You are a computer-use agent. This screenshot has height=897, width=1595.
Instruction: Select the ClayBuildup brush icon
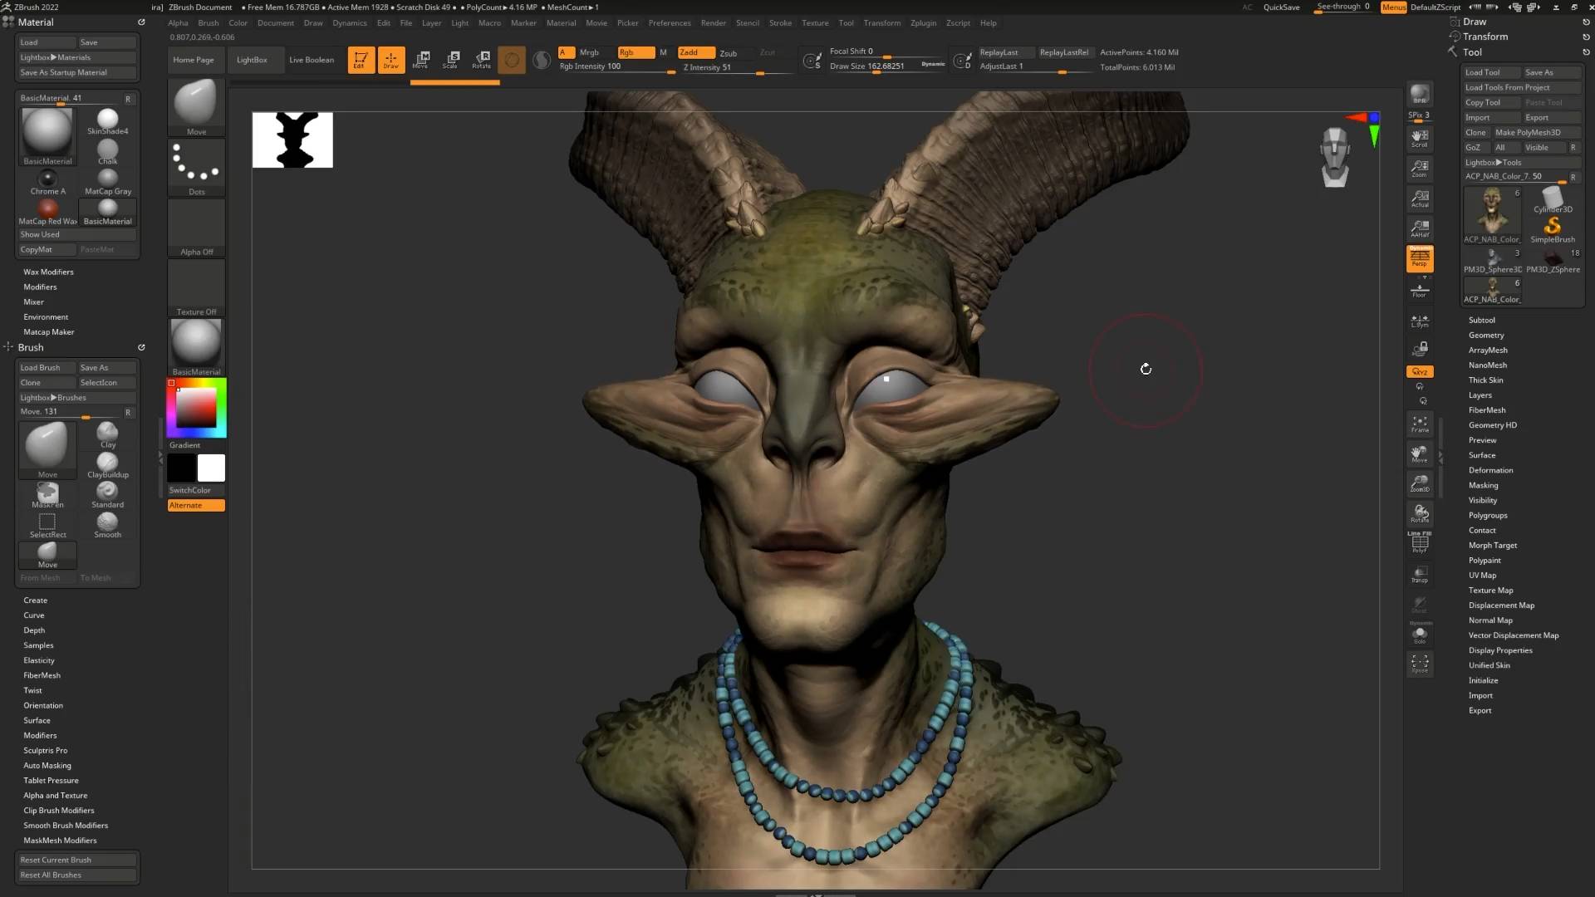[x=107, y=464]
